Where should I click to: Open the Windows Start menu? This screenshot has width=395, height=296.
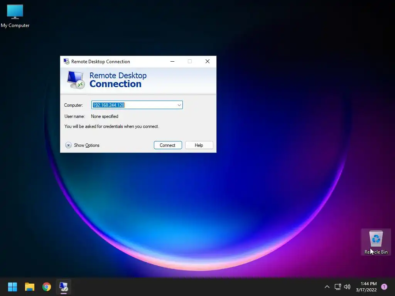(12, 287)
